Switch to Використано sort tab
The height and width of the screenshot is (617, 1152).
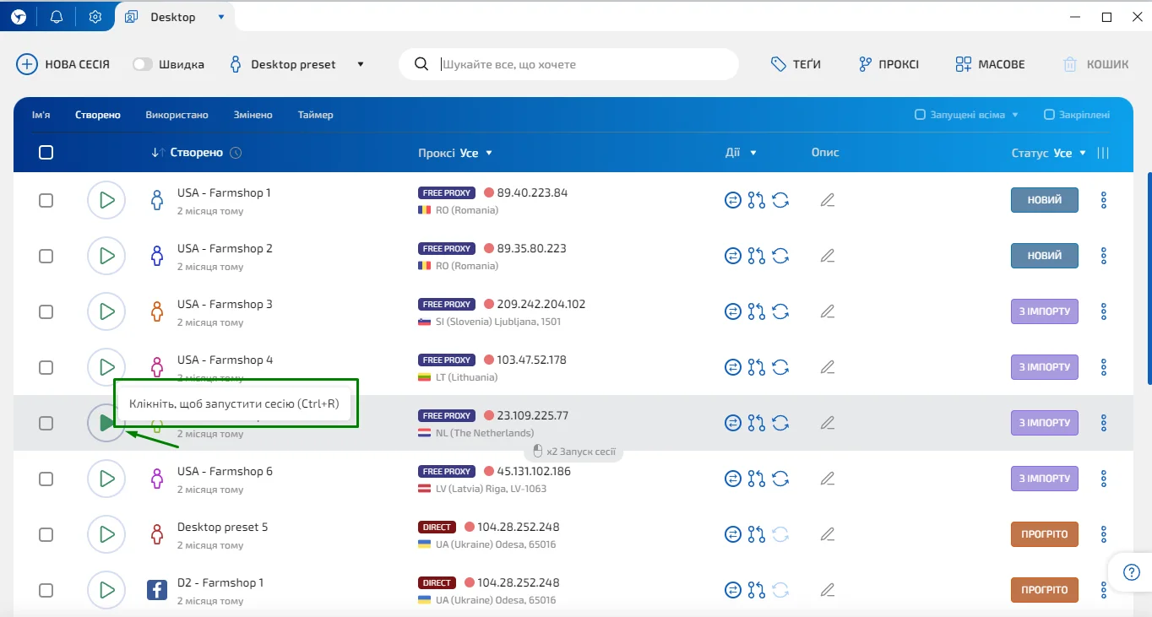177,115
